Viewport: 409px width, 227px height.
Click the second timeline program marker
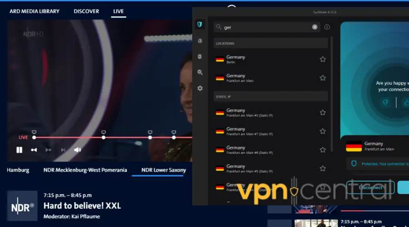(104, 138)
